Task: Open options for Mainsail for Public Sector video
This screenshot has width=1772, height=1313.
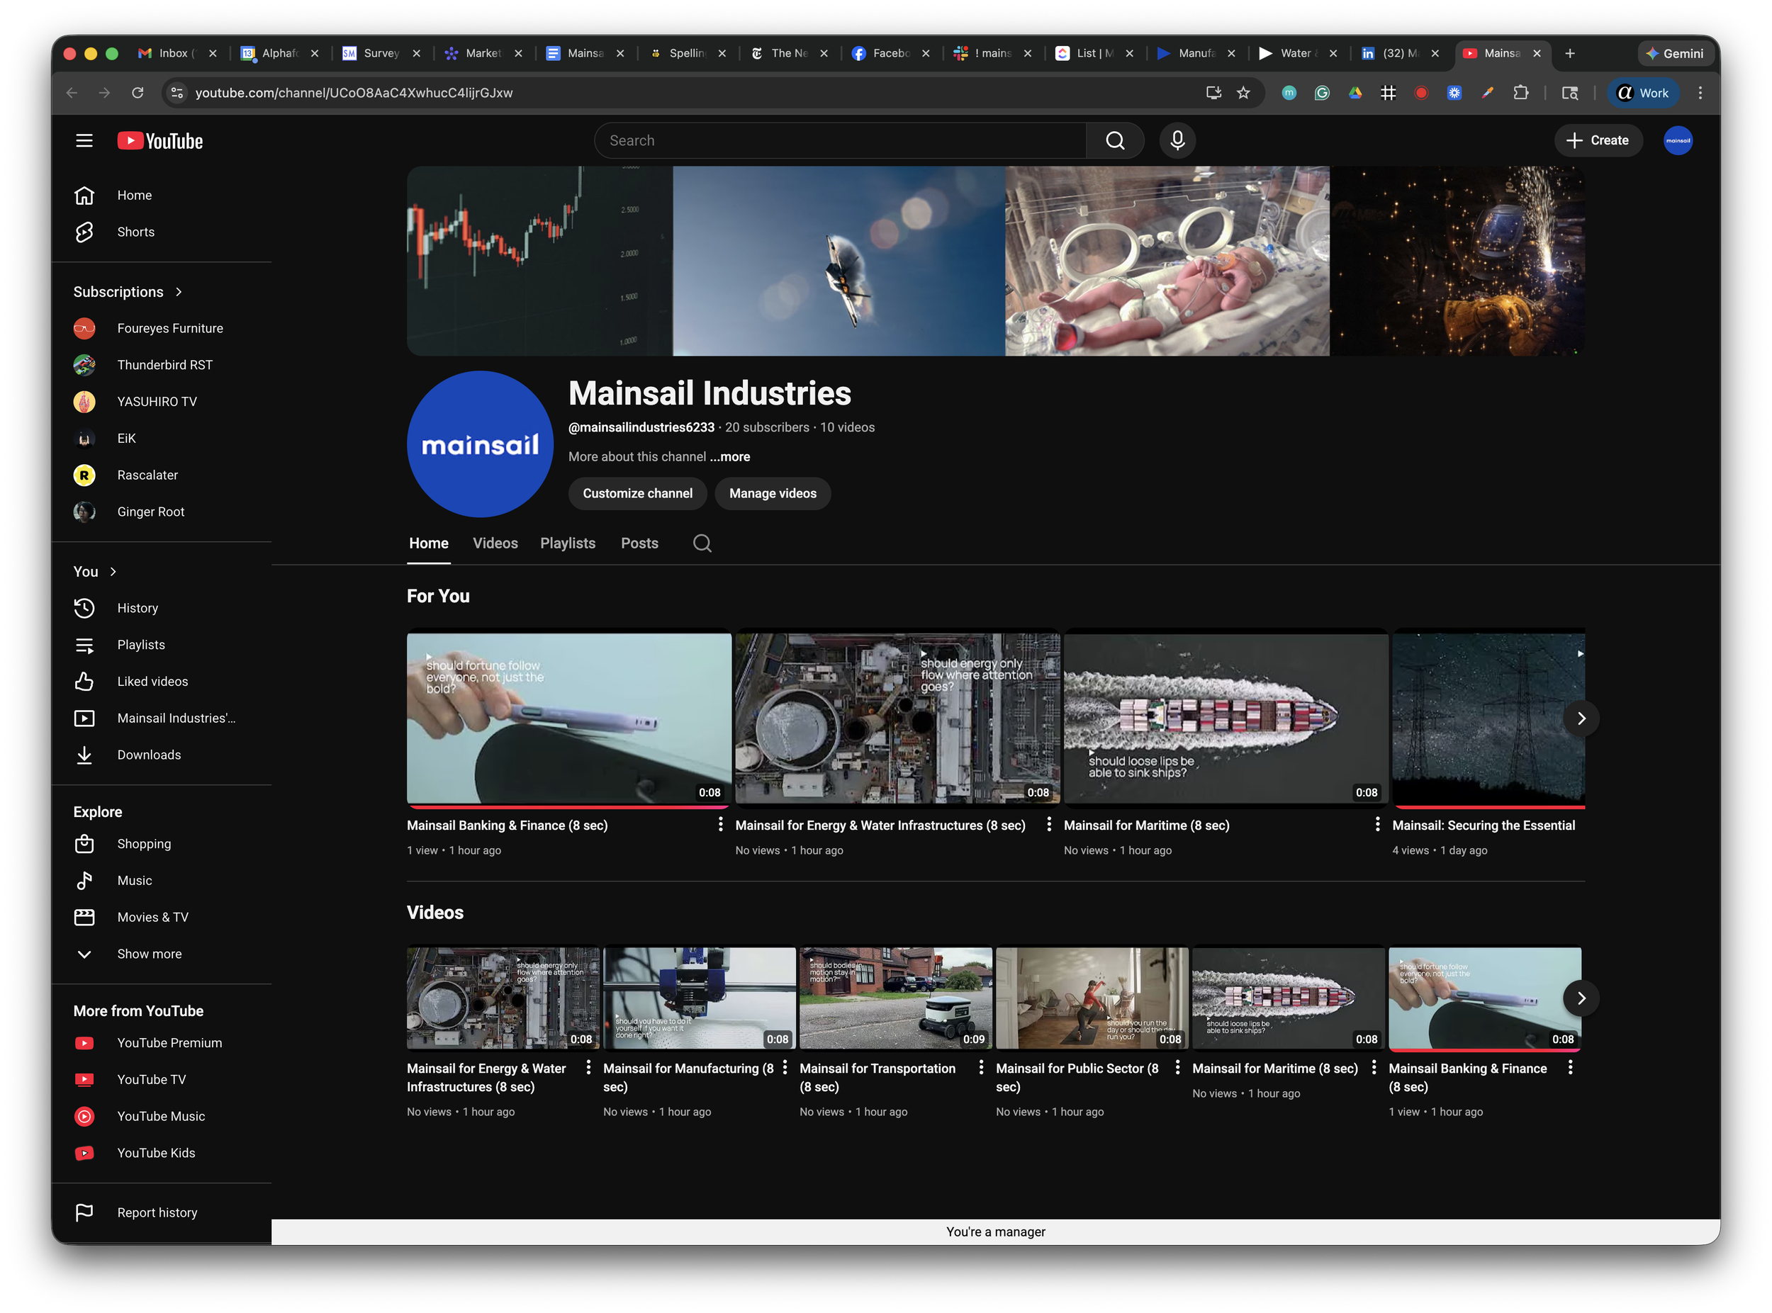Action: coord(1177,1067)
